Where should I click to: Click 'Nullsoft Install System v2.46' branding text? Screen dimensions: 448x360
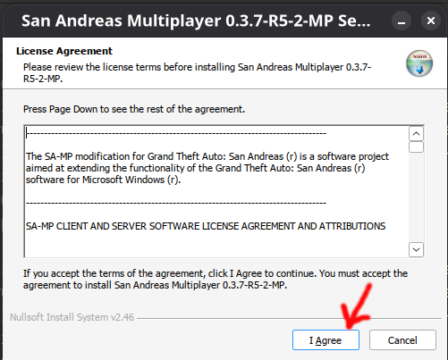tap(72, 317)
